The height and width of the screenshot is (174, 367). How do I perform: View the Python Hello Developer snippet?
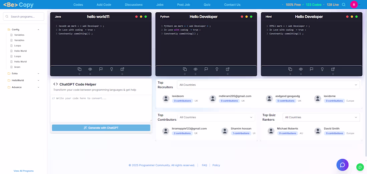196,69
